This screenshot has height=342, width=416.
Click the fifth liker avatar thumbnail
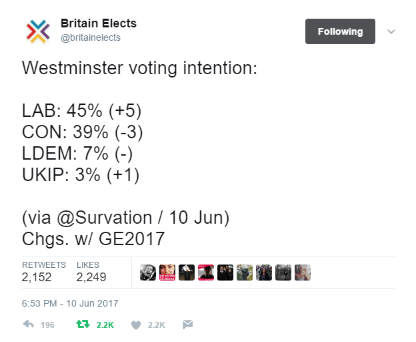click(x=225, y=273)
